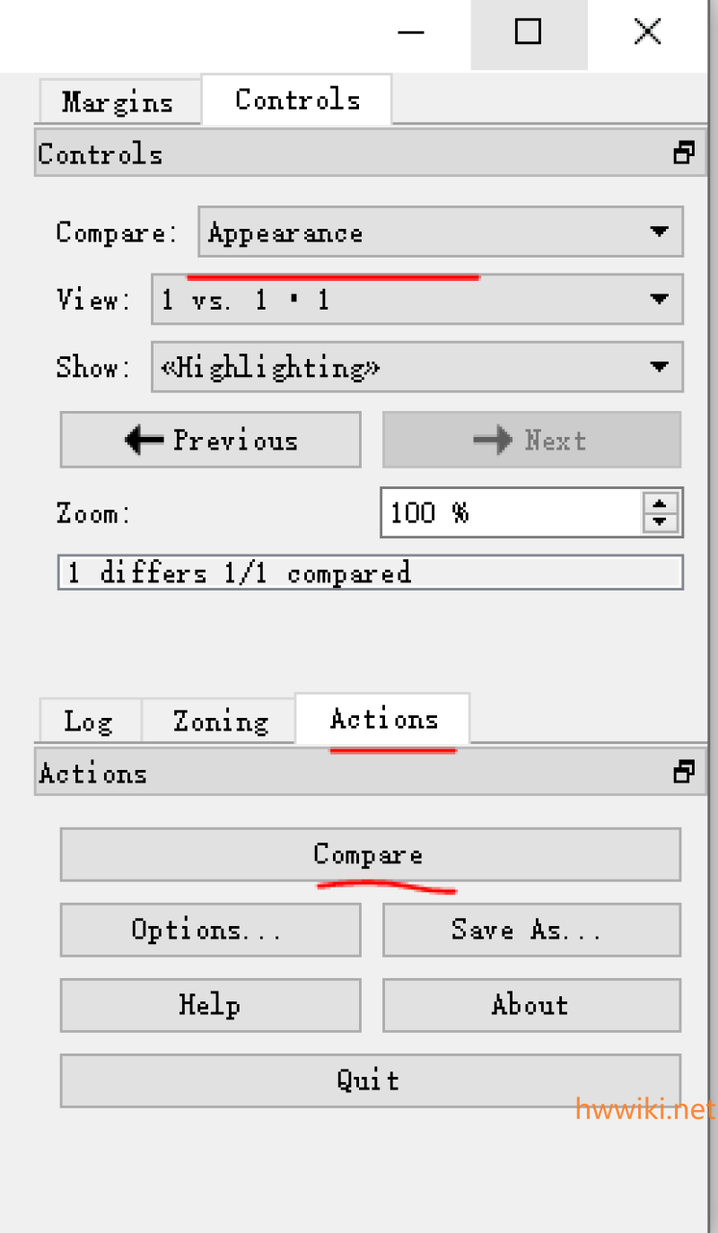Screen dimensions: 718x1233
Task: Go to Previous difference
Action: (211, 440)
